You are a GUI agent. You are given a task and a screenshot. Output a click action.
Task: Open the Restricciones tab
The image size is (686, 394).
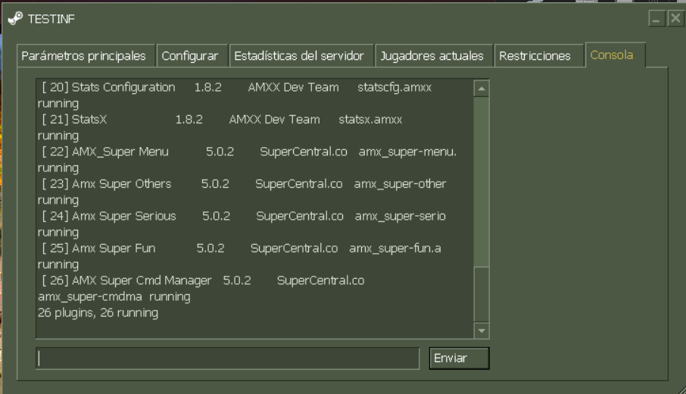tap(539, 55)
